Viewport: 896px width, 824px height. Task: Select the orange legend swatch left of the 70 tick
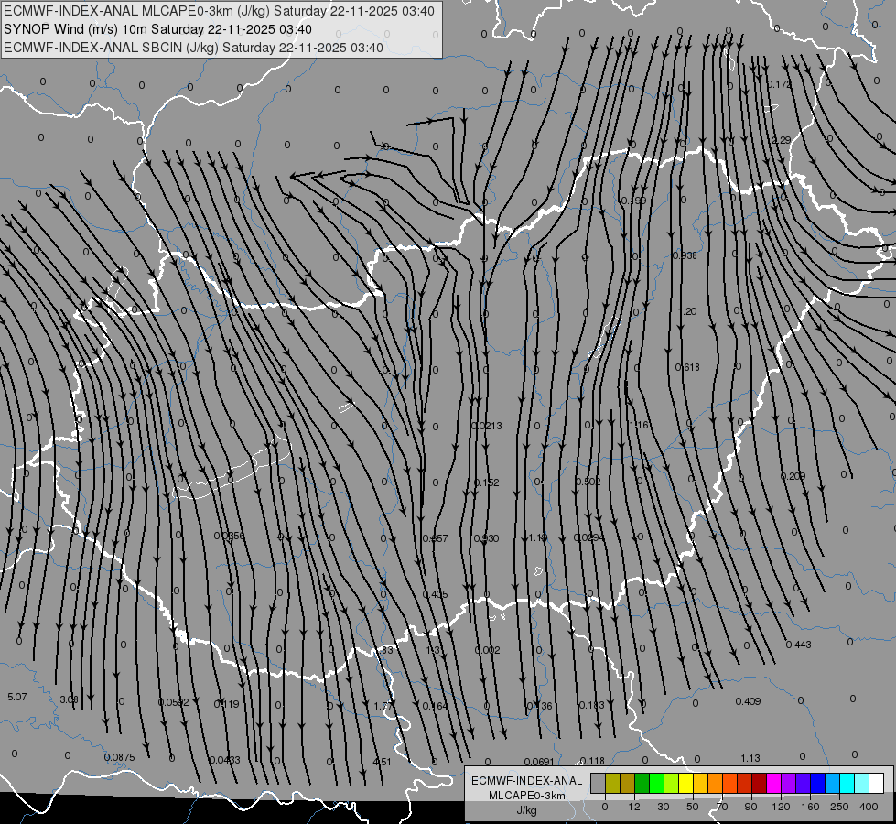(x=716, y=784)
